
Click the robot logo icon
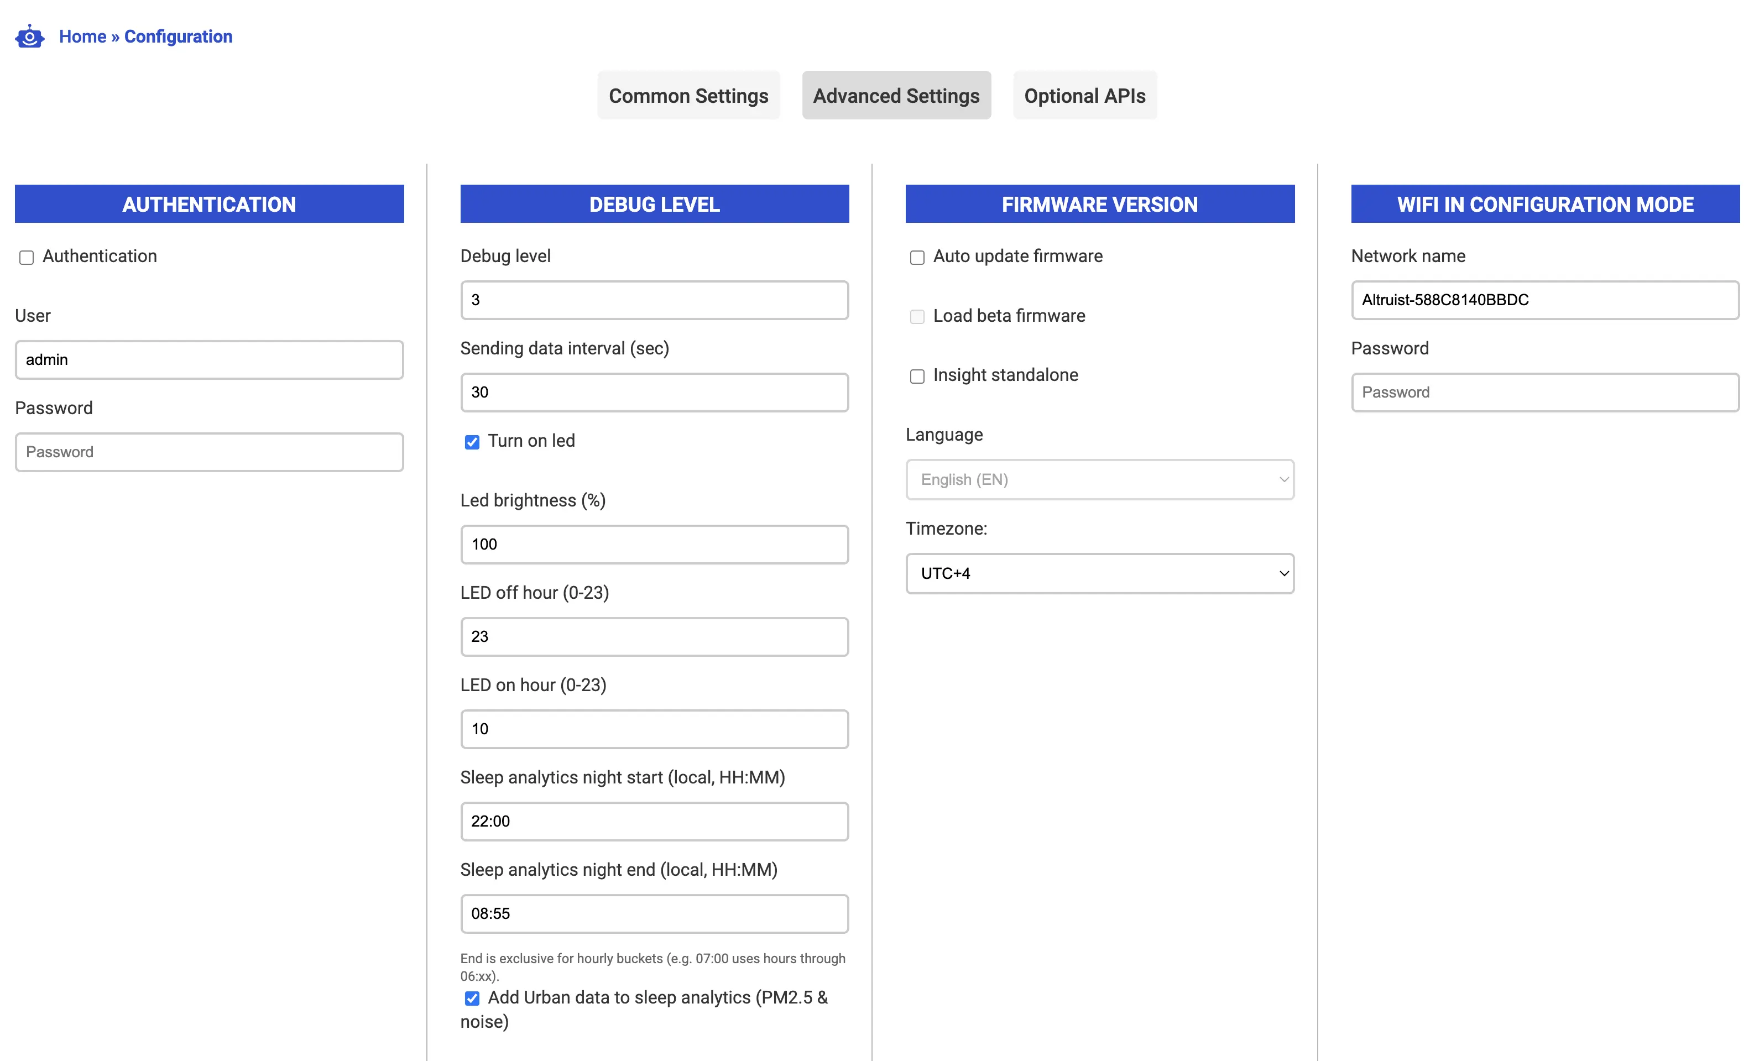coord(29,36)
